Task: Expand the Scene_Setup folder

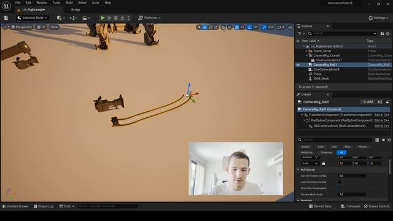Action: point(306,51)
